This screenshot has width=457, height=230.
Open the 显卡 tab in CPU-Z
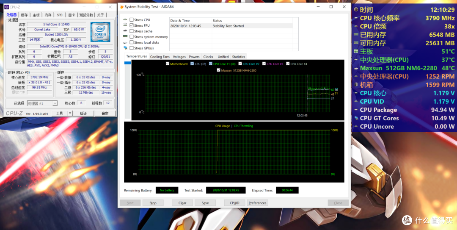click(72, 15)
